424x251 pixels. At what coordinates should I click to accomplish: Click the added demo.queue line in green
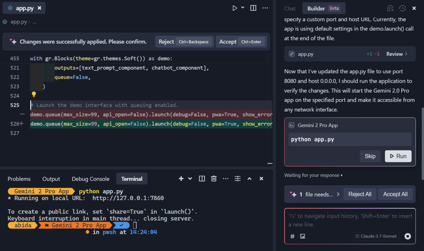(x=151, y=124)
